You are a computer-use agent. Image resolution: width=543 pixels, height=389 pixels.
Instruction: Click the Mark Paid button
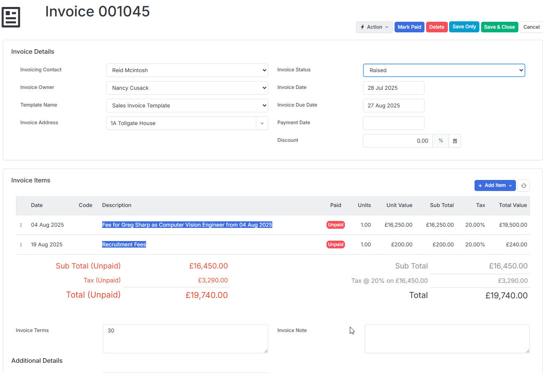click(x=409, y=27)
